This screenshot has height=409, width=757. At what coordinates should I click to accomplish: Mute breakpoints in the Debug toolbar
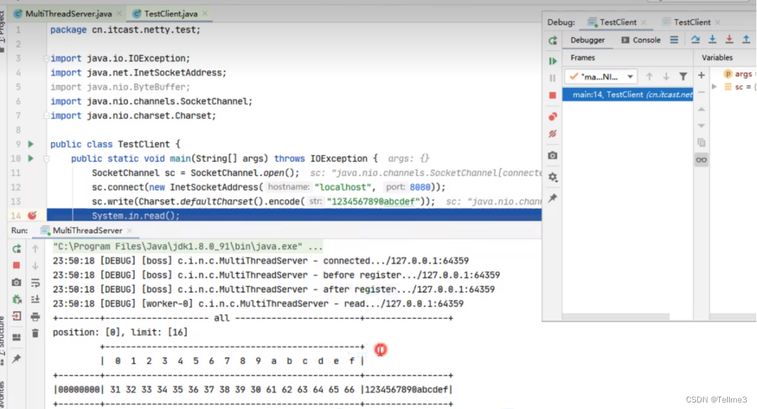pos(552,132)
